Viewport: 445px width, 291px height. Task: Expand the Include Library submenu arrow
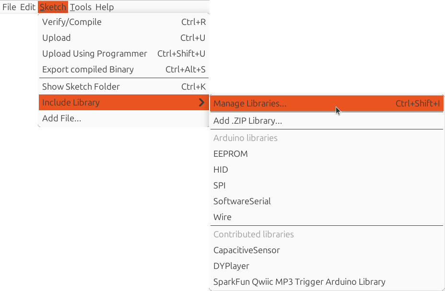[x=202, y=103]
